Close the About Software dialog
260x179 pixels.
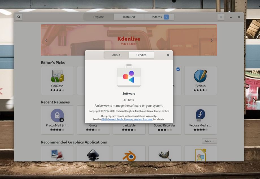coord(168,55)
